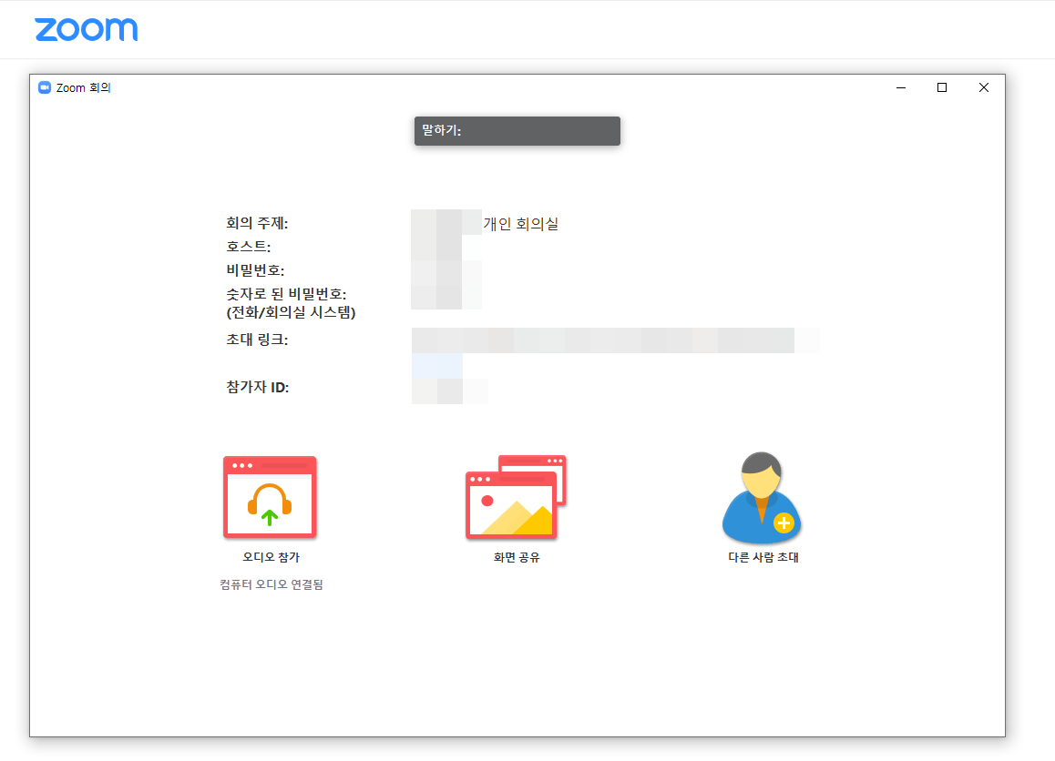Click the '초대 링크:' label

(257, 340)
